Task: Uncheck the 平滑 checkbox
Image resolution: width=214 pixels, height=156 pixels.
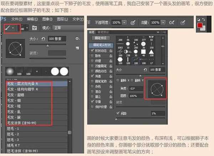Action: (92, 101)
